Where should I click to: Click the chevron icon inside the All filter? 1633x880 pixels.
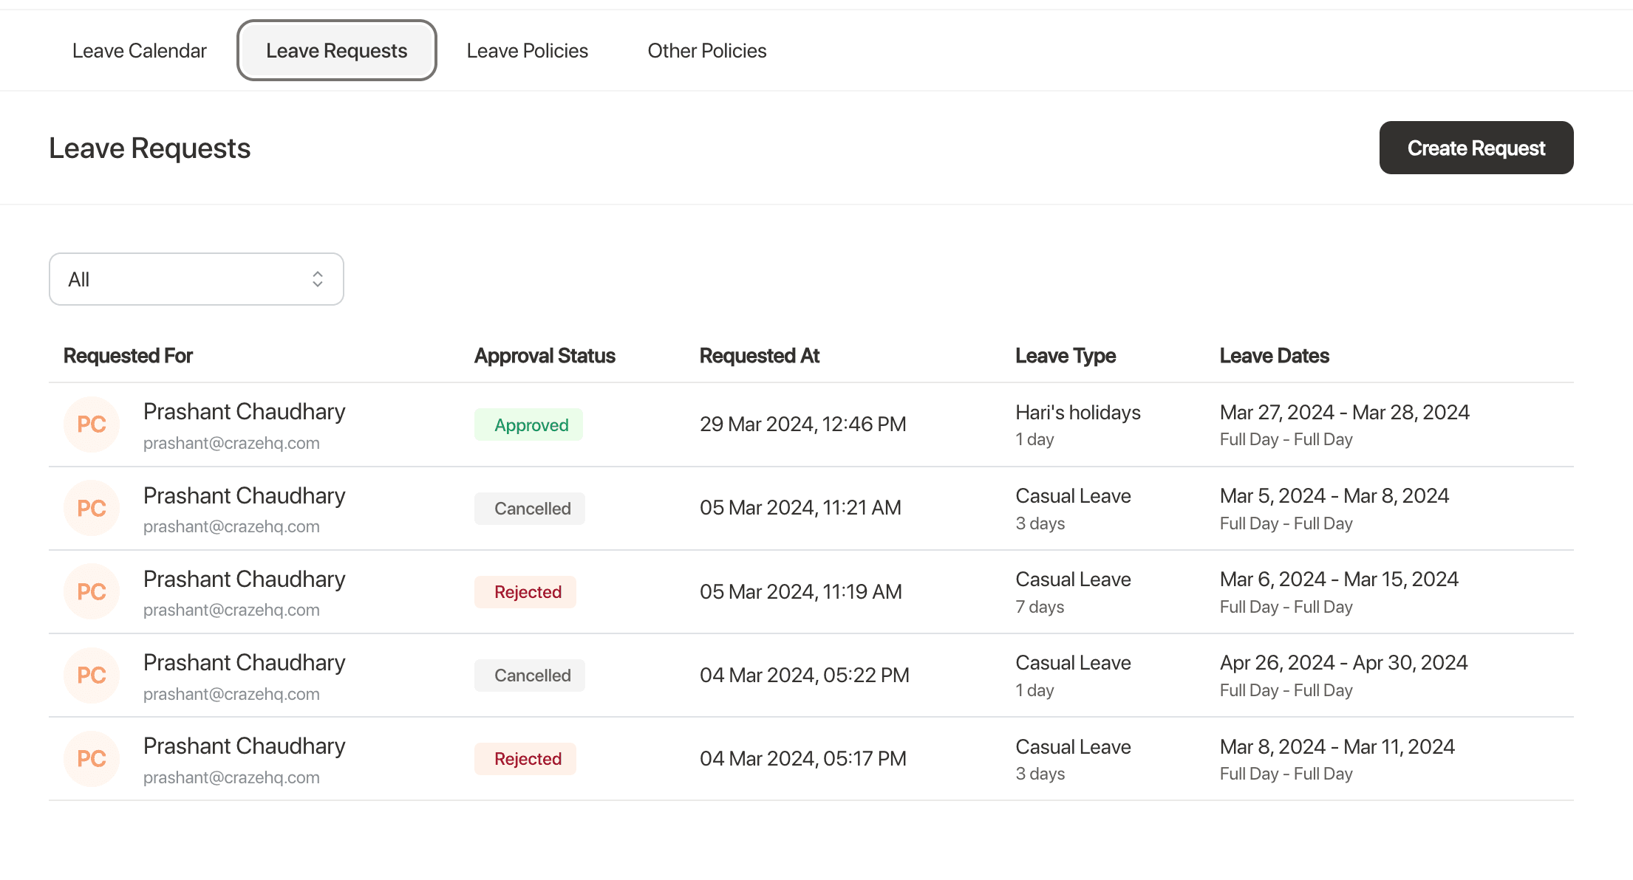coord(318,278)
